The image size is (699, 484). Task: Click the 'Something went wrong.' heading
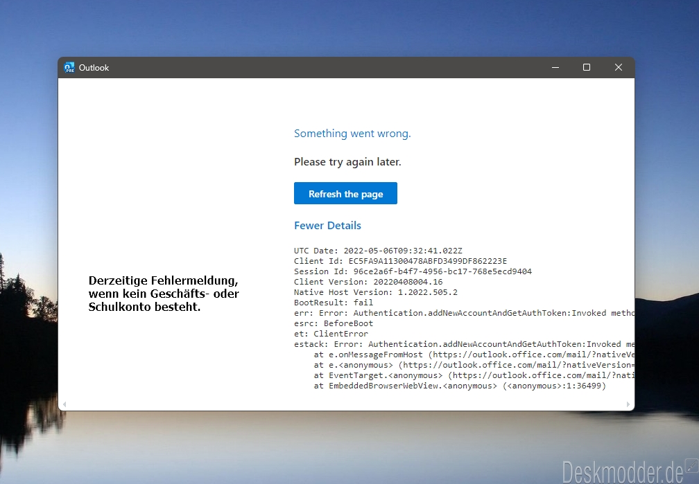coord(352,134)
